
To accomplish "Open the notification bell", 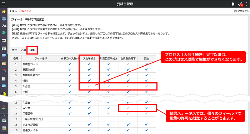I will (x=233, y=4).
